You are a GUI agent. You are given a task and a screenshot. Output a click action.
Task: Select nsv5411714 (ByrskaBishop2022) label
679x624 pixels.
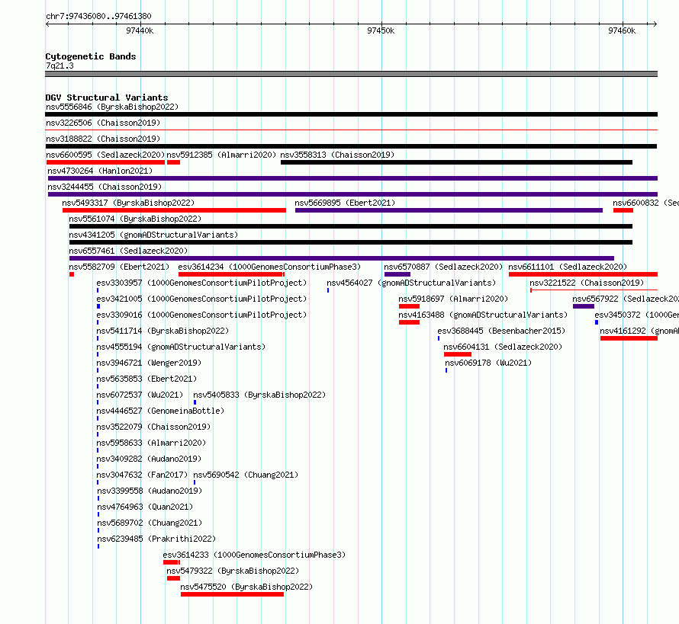coord(163,331)
